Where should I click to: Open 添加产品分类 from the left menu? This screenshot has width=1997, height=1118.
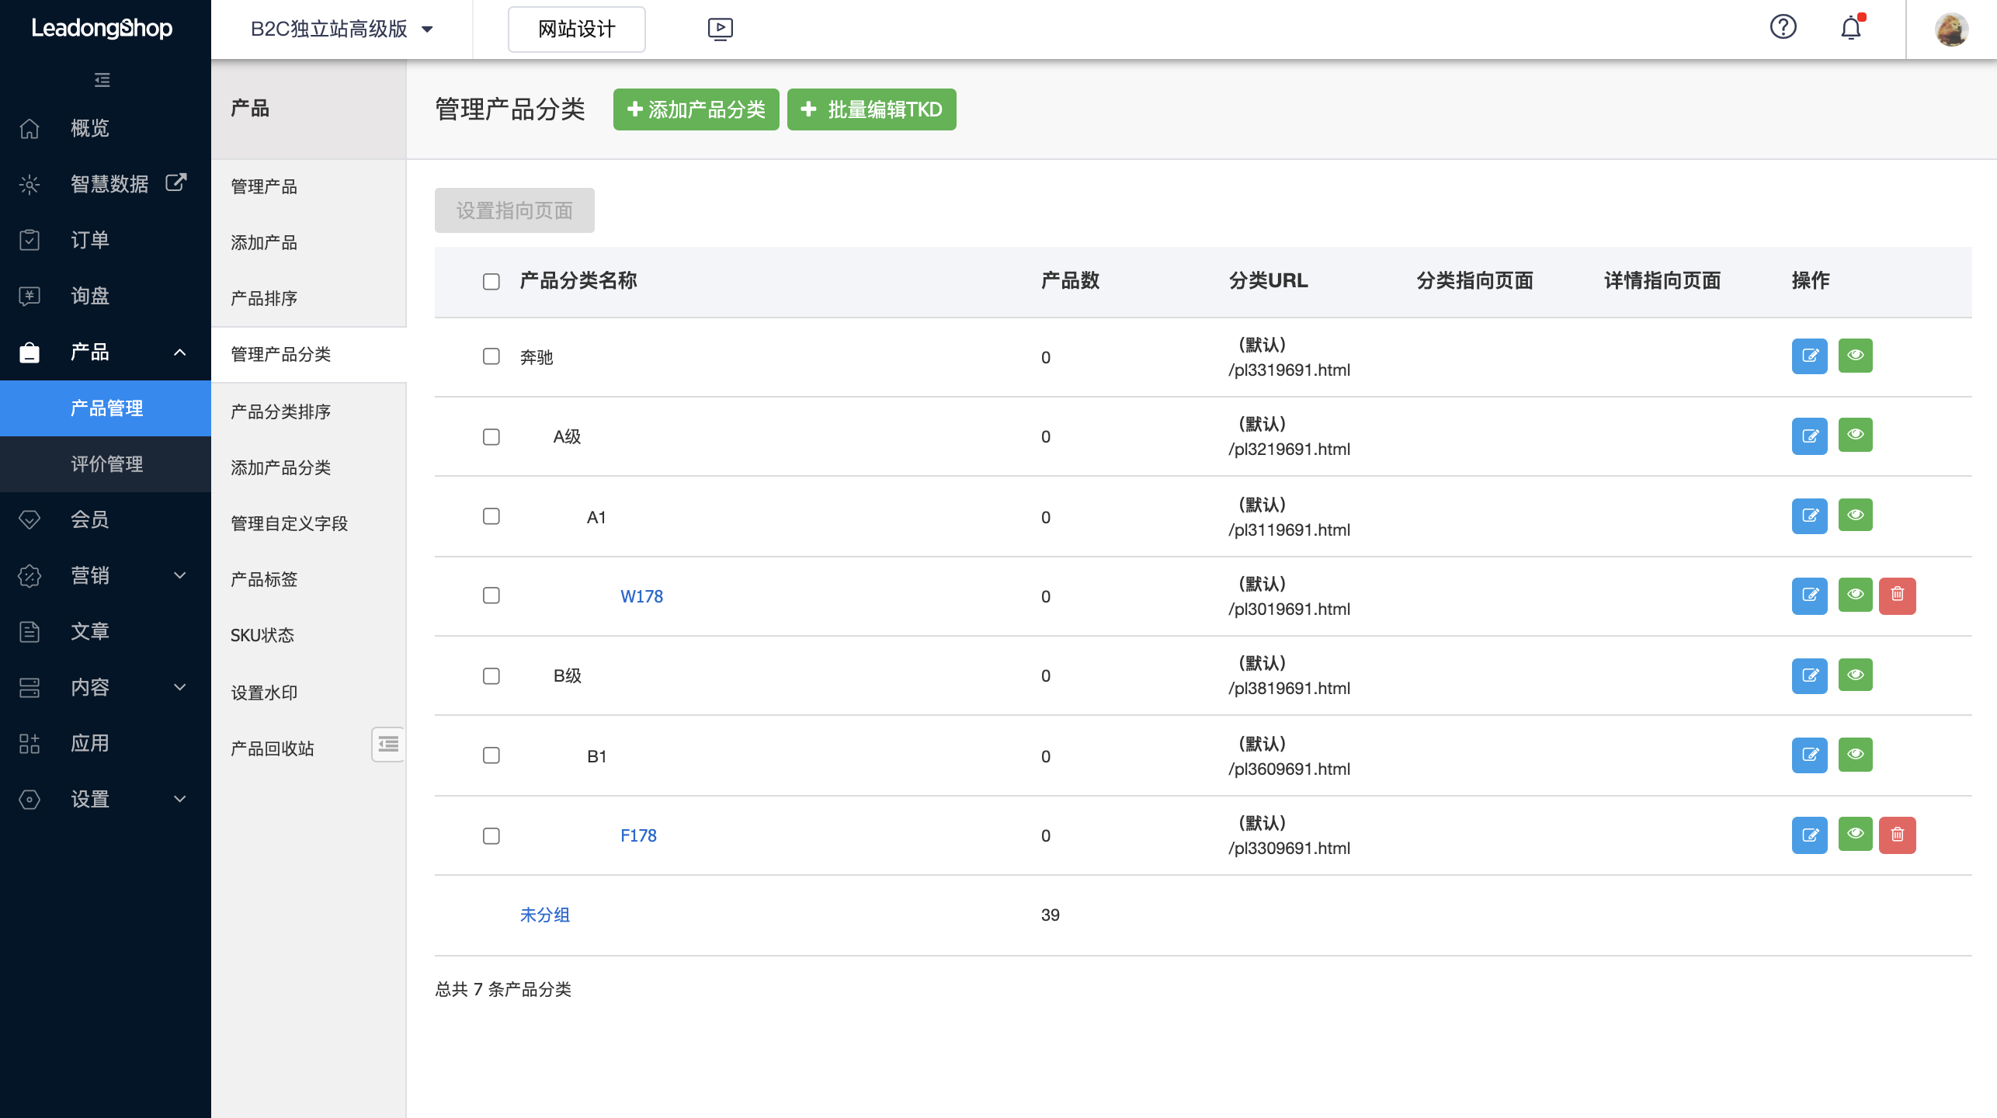point(281,468)
